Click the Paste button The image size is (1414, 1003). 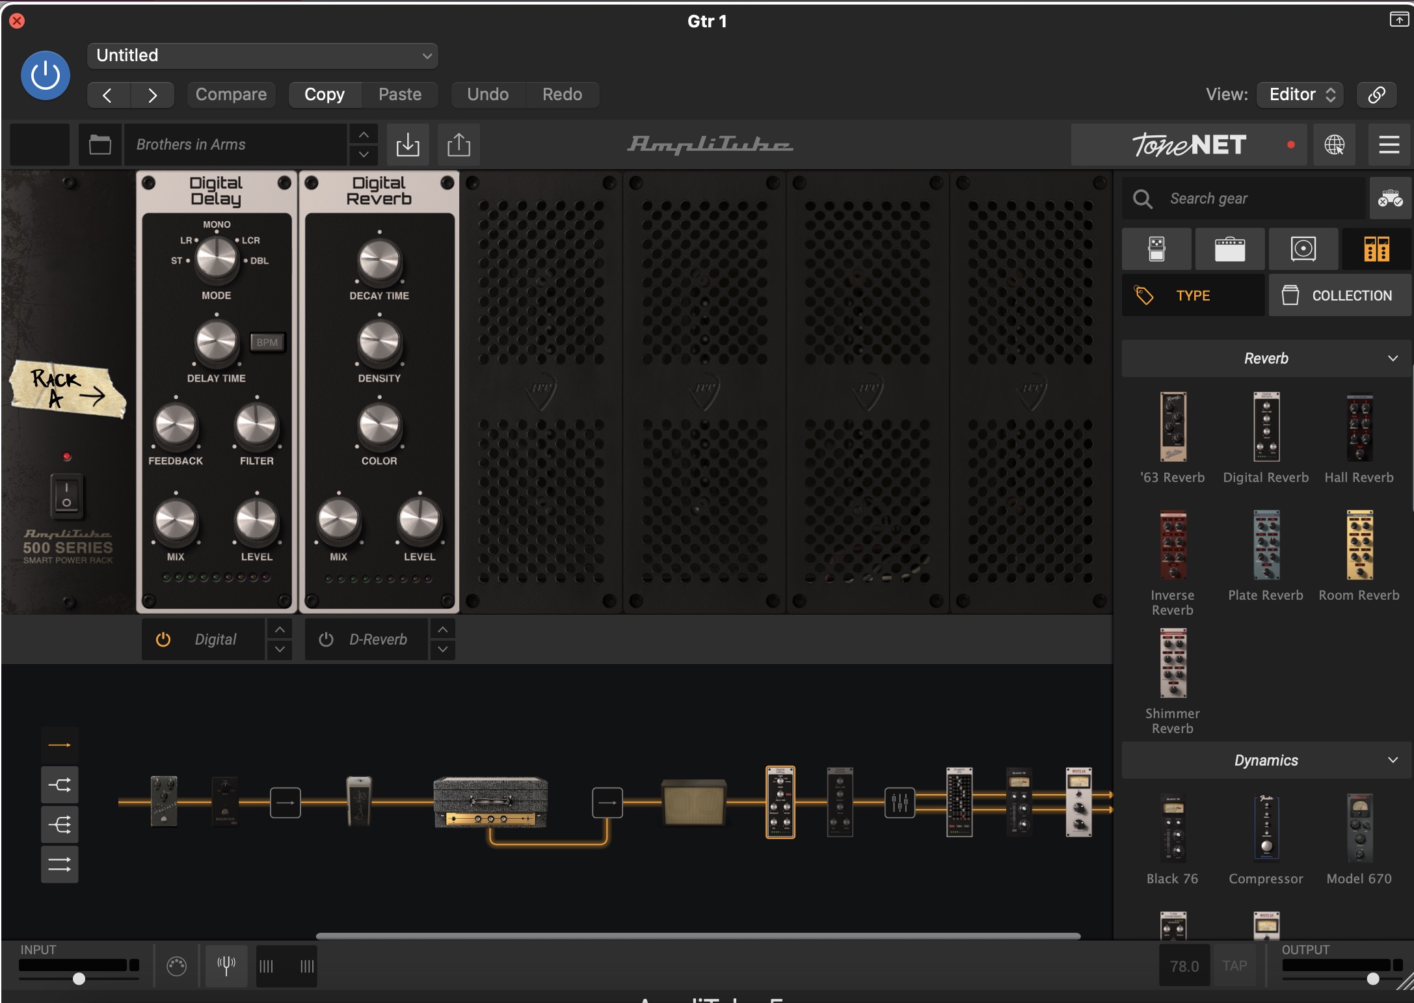coord(400,94)
